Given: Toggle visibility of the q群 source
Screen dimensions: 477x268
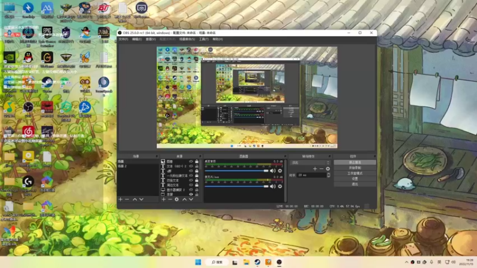Looking at the screenshot, I should coord(191,171).
